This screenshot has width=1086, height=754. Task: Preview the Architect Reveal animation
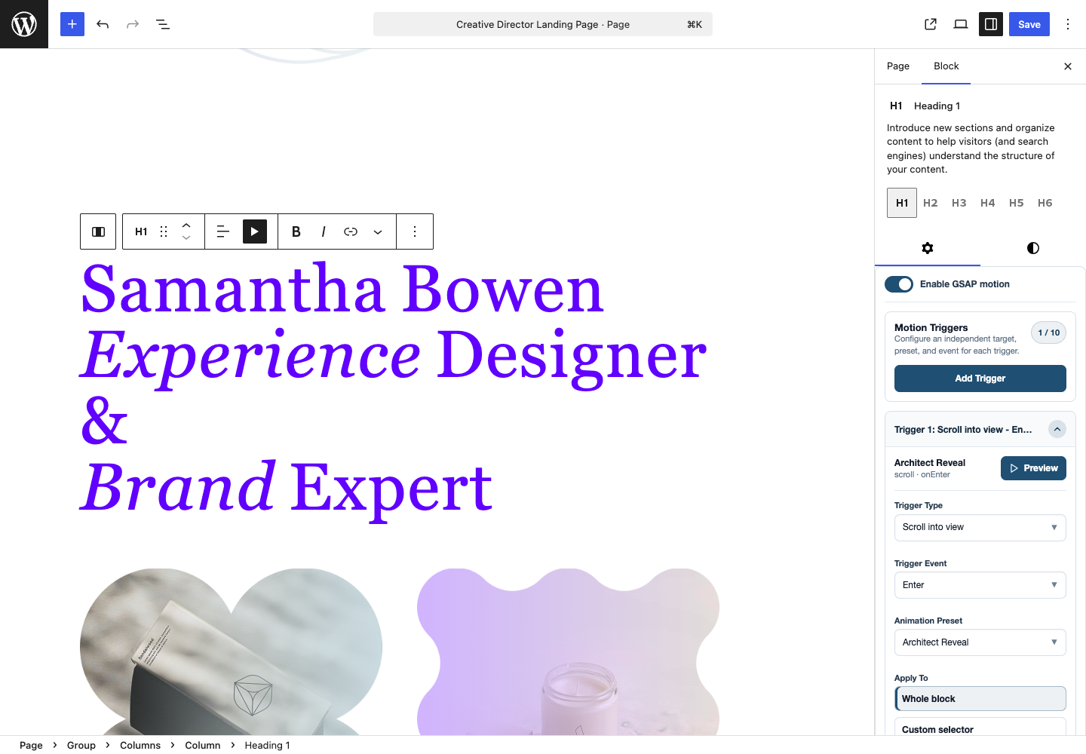pos(1033,468)
